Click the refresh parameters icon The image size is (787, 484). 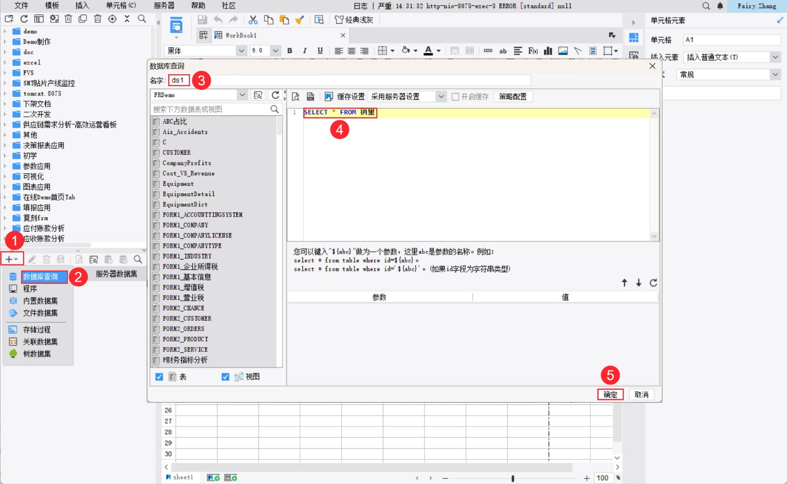coord(653,283)
